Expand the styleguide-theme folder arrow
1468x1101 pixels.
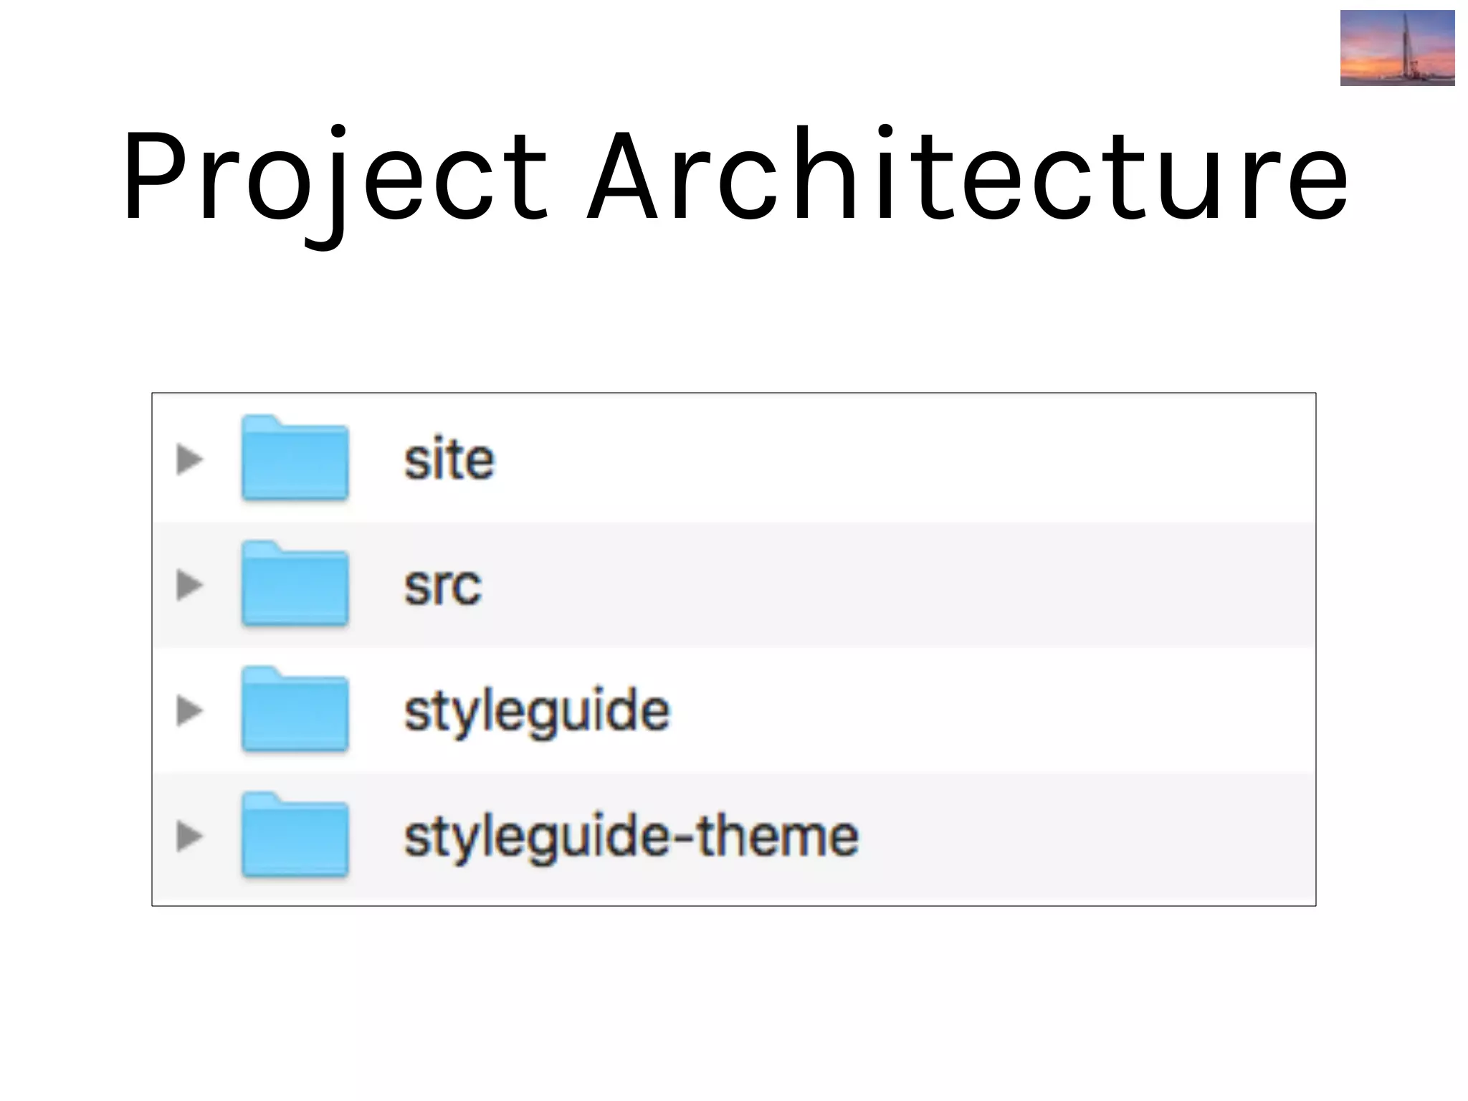(x=189, y=836)
